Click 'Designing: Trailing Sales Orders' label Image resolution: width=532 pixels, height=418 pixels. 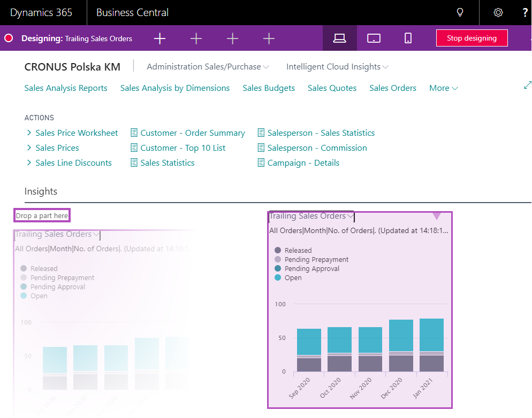tap(77, 38)
